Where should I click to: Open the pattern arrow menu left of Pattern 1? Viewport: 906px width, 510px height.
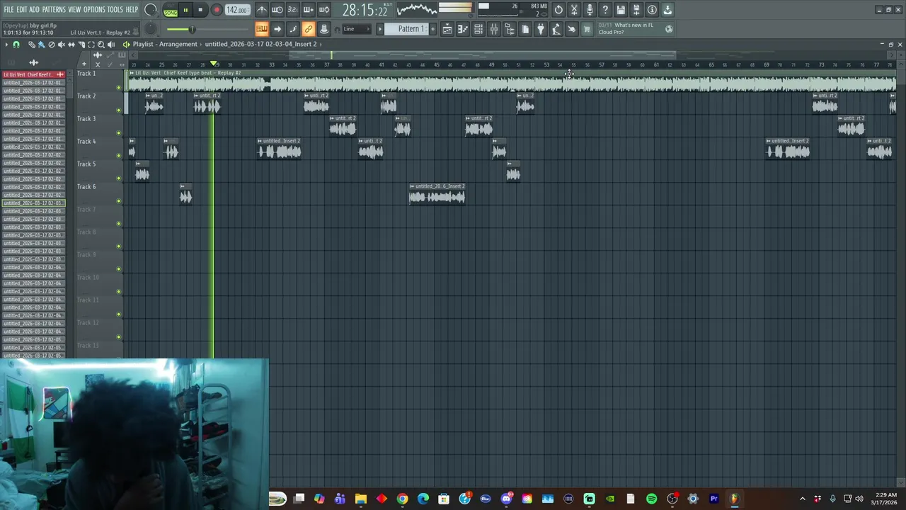379,29
